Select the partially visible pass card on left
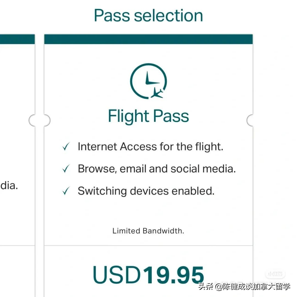Screen dimensions: 297x297 tap(17, 137)
